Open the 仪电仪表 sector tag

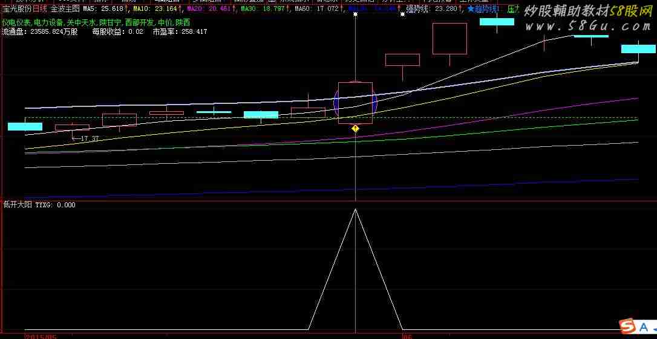(16, 23)
